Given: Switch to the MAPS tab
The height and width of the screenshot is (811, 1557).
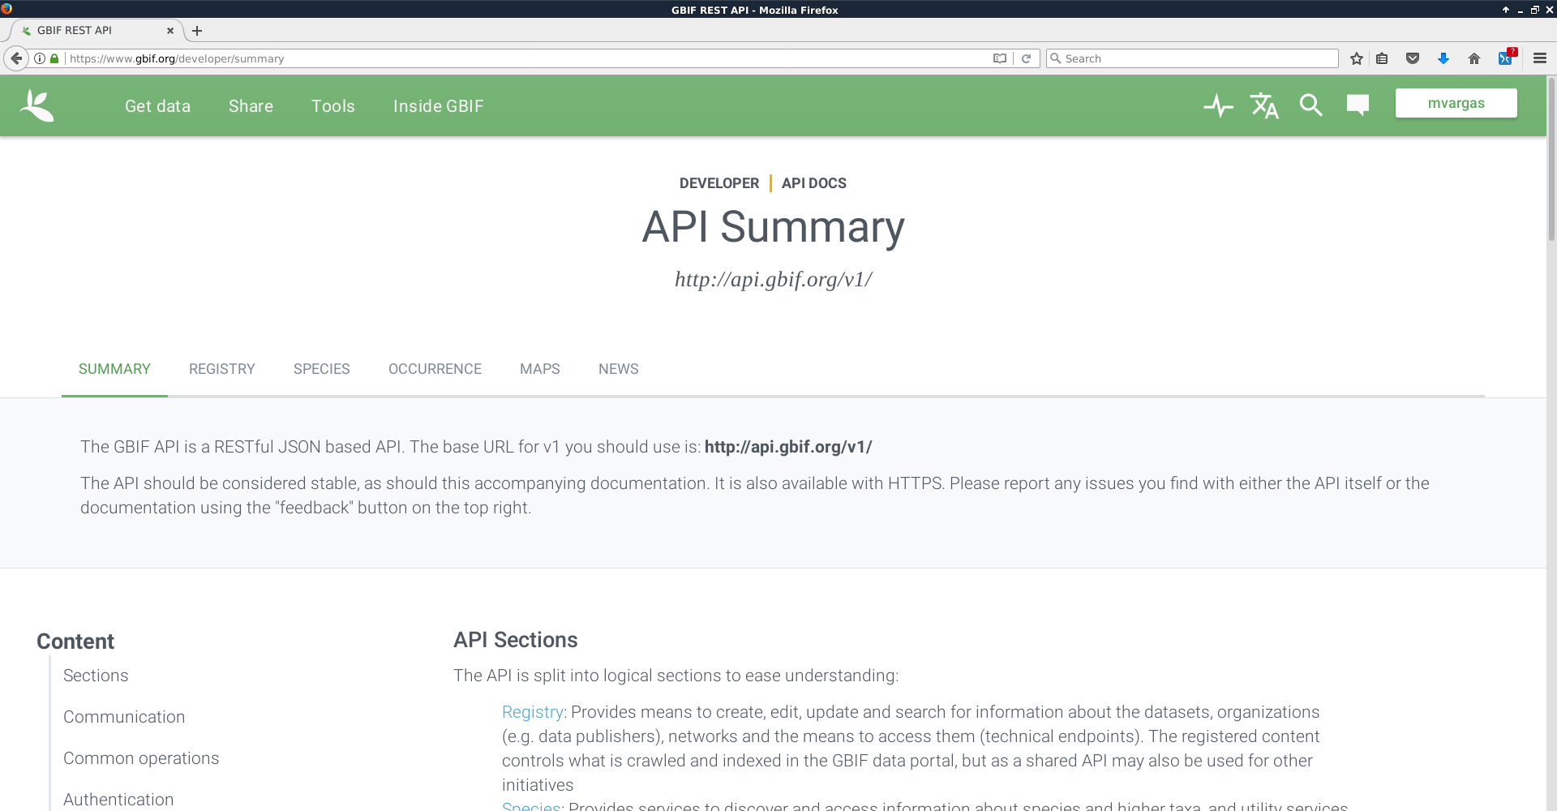Looking at the screenshot, I should [x=540, y=369].
